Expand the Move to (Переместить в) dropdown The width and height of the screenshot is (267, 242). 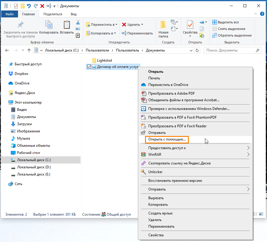(101, 25)
